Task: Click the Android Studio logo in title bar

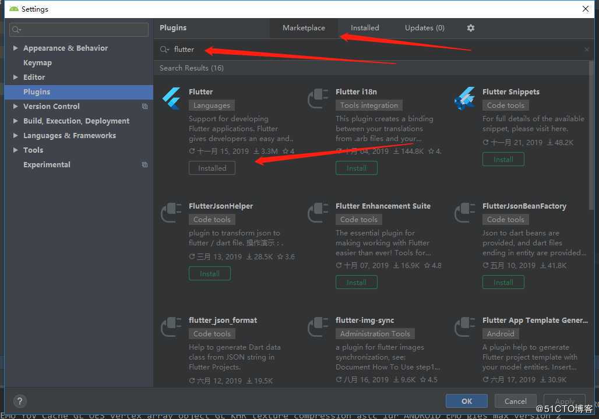Action: pyautogui.click(x=14, y=9)
